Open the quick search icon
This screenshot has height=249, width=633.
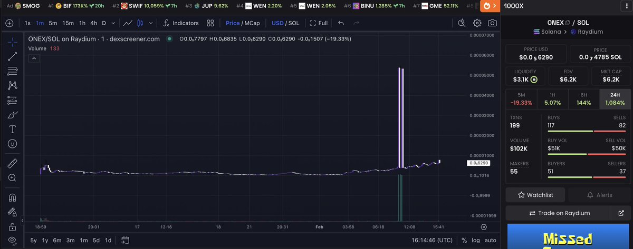coord(462,23)
